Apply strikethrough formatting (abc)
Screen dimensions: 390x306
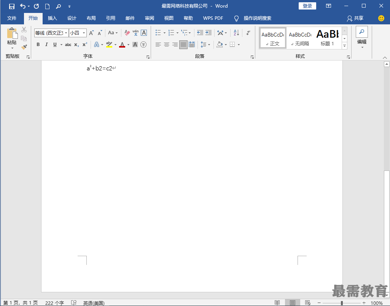tap(68, 45)
